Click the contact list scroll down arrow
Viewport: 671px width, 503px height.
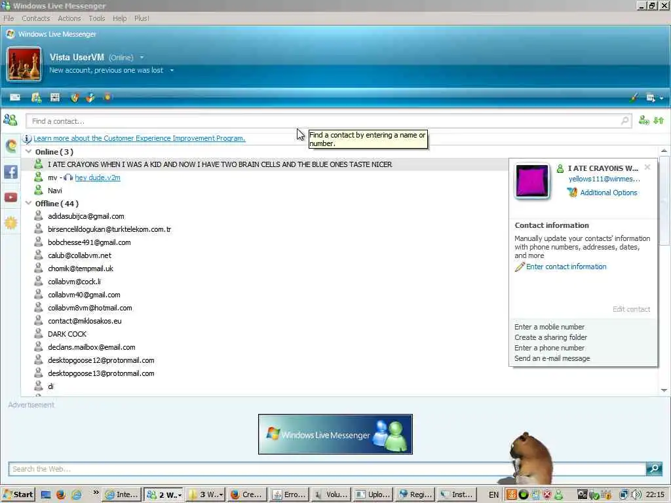tap(664, 390)
